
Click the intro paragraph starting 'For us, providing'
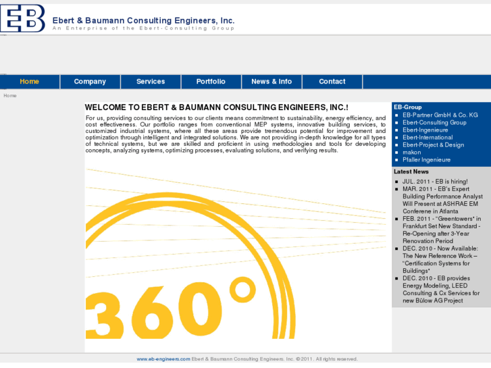point(236,134)
